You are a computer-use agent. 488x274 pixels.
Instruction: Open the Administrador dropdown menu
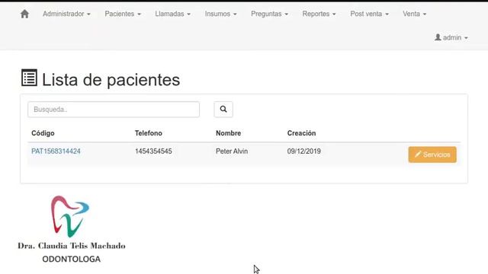pyautogui.click(x=66, y=14)
